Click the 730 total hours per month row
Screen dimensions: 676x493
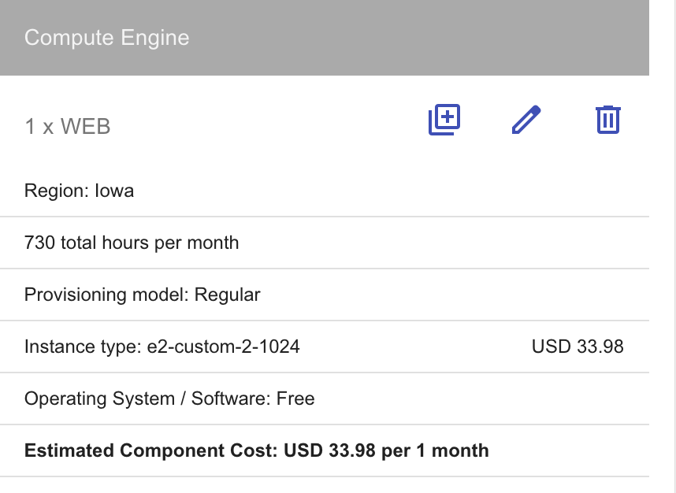click(x=324, y=243)
